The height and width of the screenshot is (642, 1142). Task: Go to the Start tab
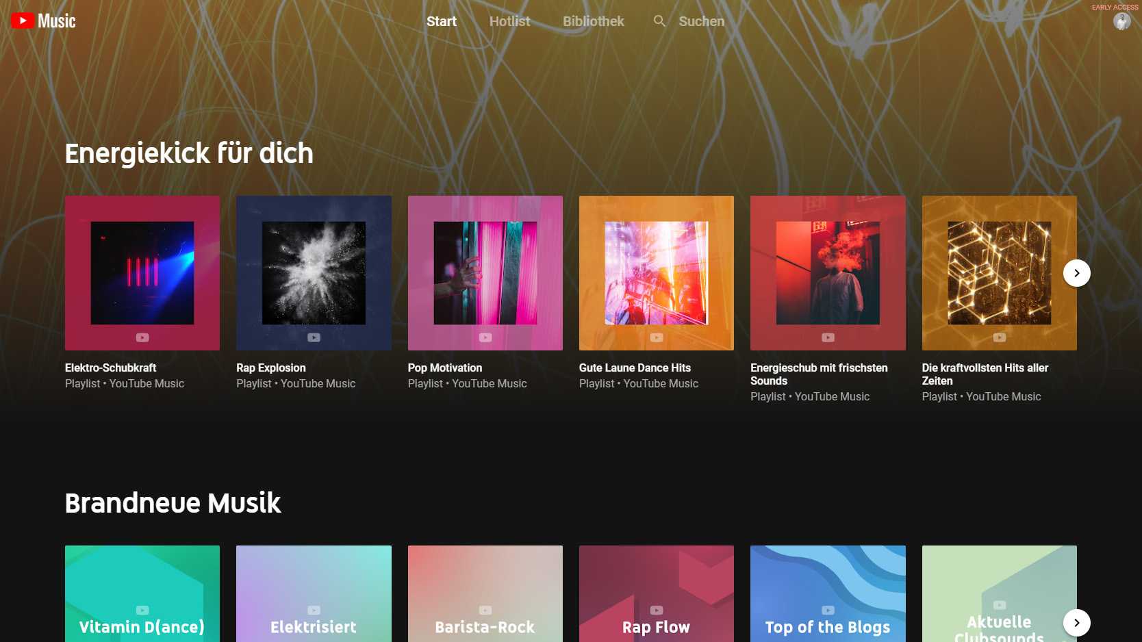point(442,21)
